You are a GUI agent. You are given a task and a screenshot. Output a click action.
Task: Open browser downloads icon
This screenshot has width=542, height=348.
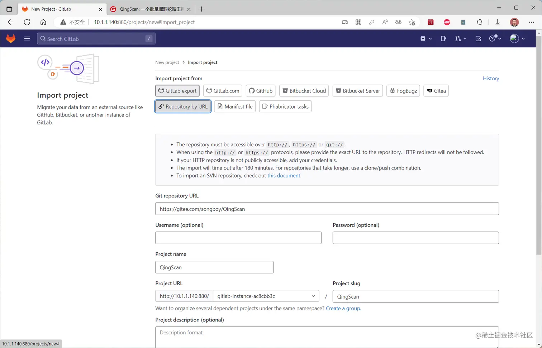tap(498, 22)
